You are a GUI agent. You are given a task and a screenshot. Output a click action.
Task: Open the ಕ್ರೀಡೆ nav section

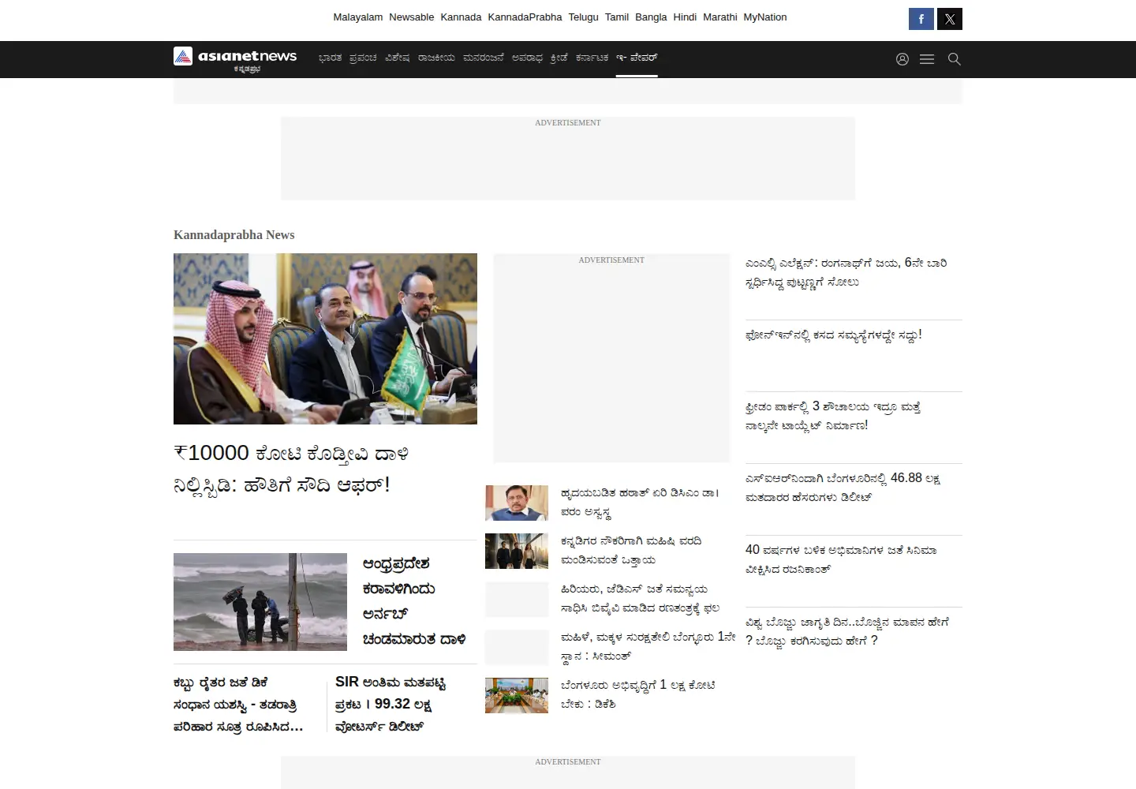559,58
